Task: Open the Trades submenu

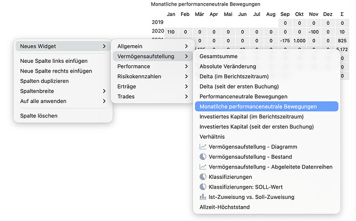Action: tap(152, 96)
